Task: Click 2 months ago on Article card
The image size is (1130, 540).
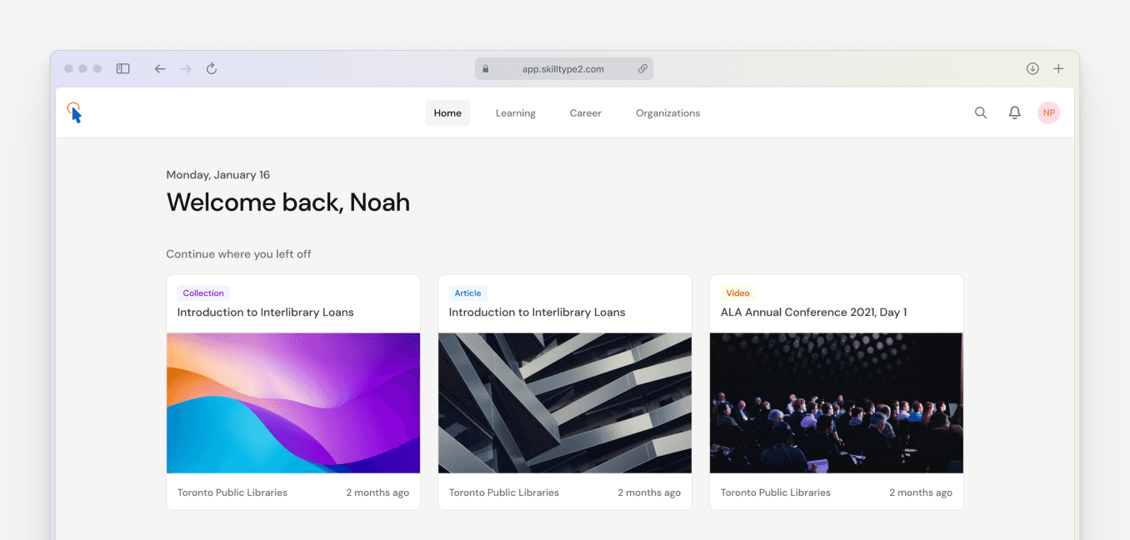Action: (649, 492)
